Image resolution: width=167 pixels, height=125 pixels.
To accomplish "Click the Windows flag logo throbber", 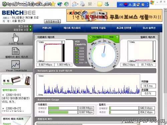I will point(152,3).
